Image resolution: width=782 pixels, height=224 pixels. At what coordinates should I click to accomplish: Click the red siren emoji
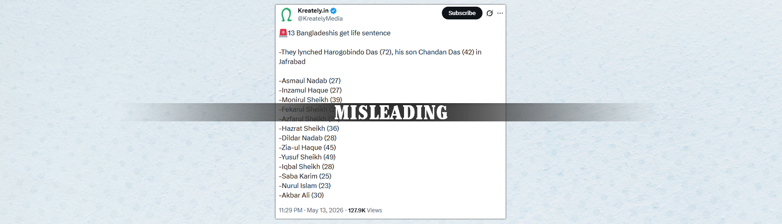point(283,33)
